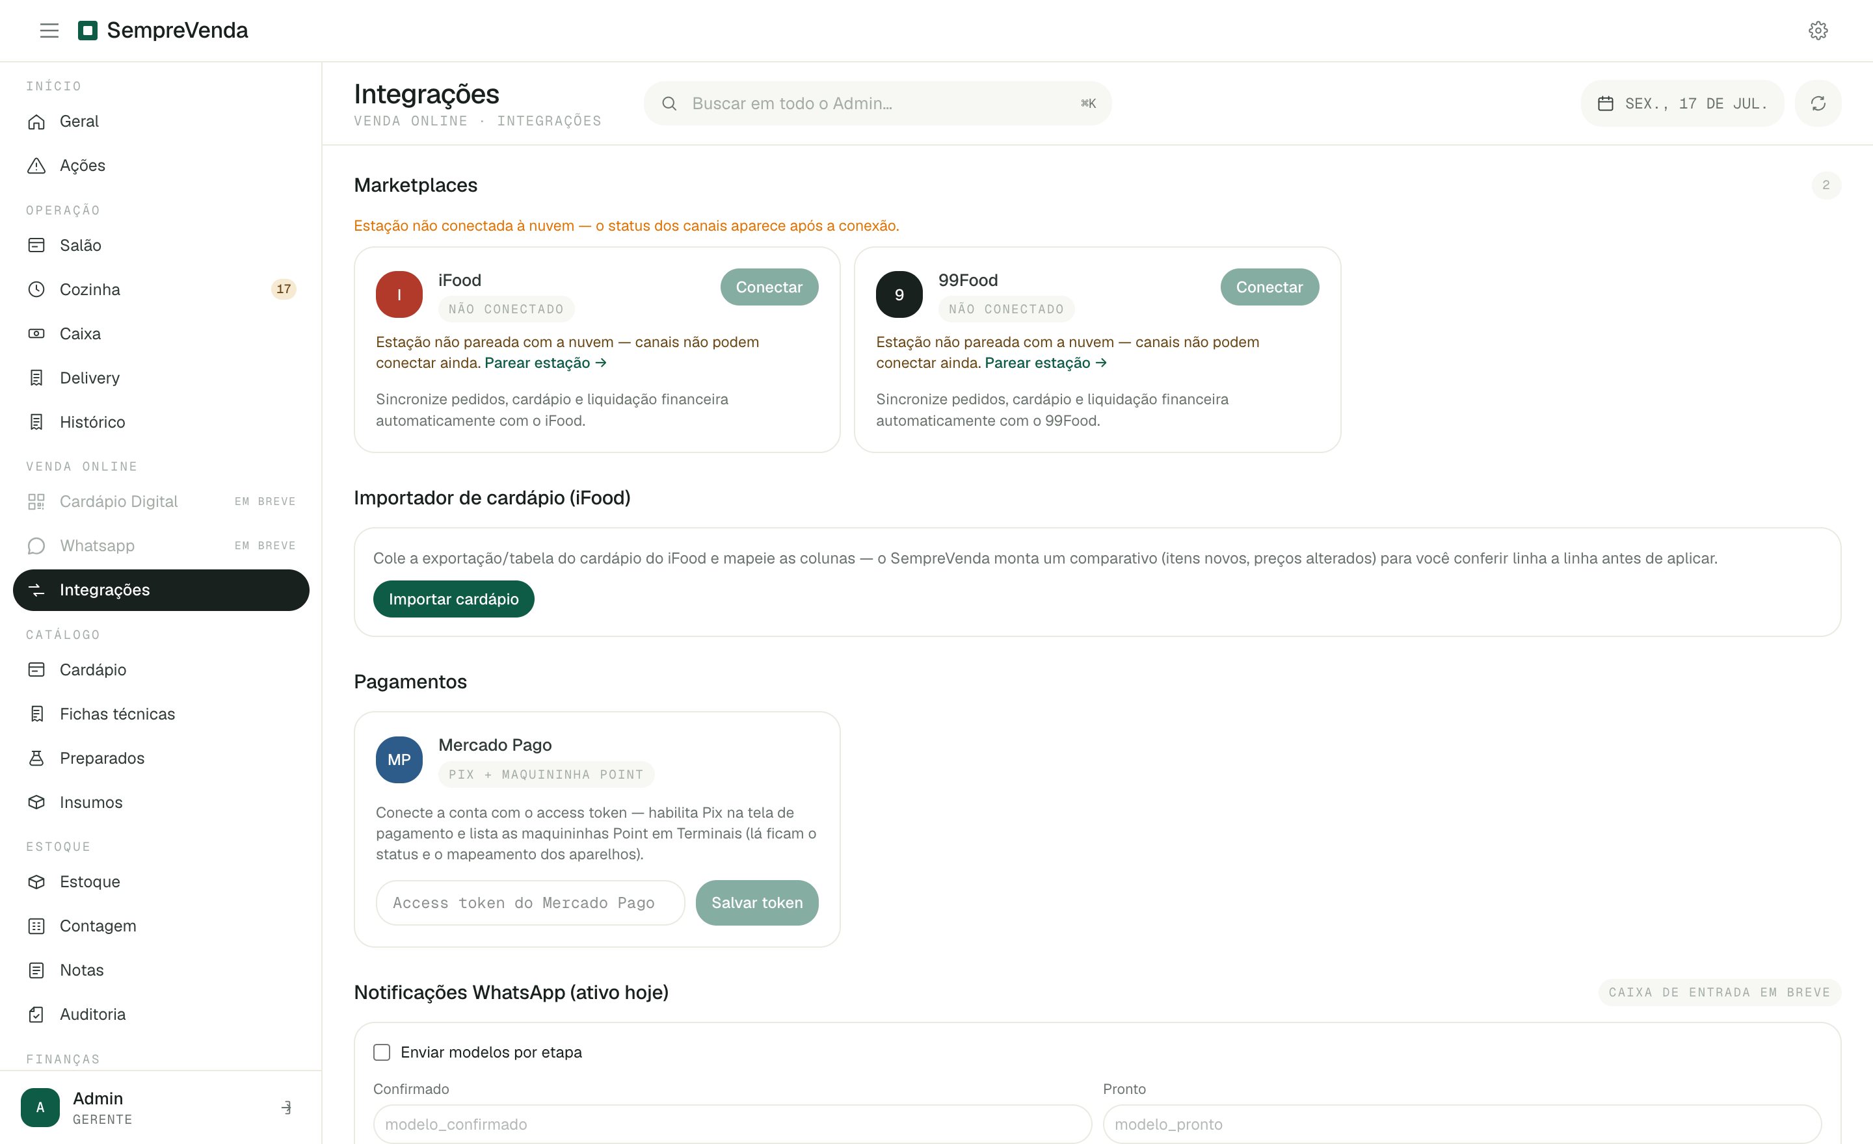The width and height of the screenshot is (1873, 1144).
Task: Go to Estoque in sidebar
Action: [x=161, y=882]
